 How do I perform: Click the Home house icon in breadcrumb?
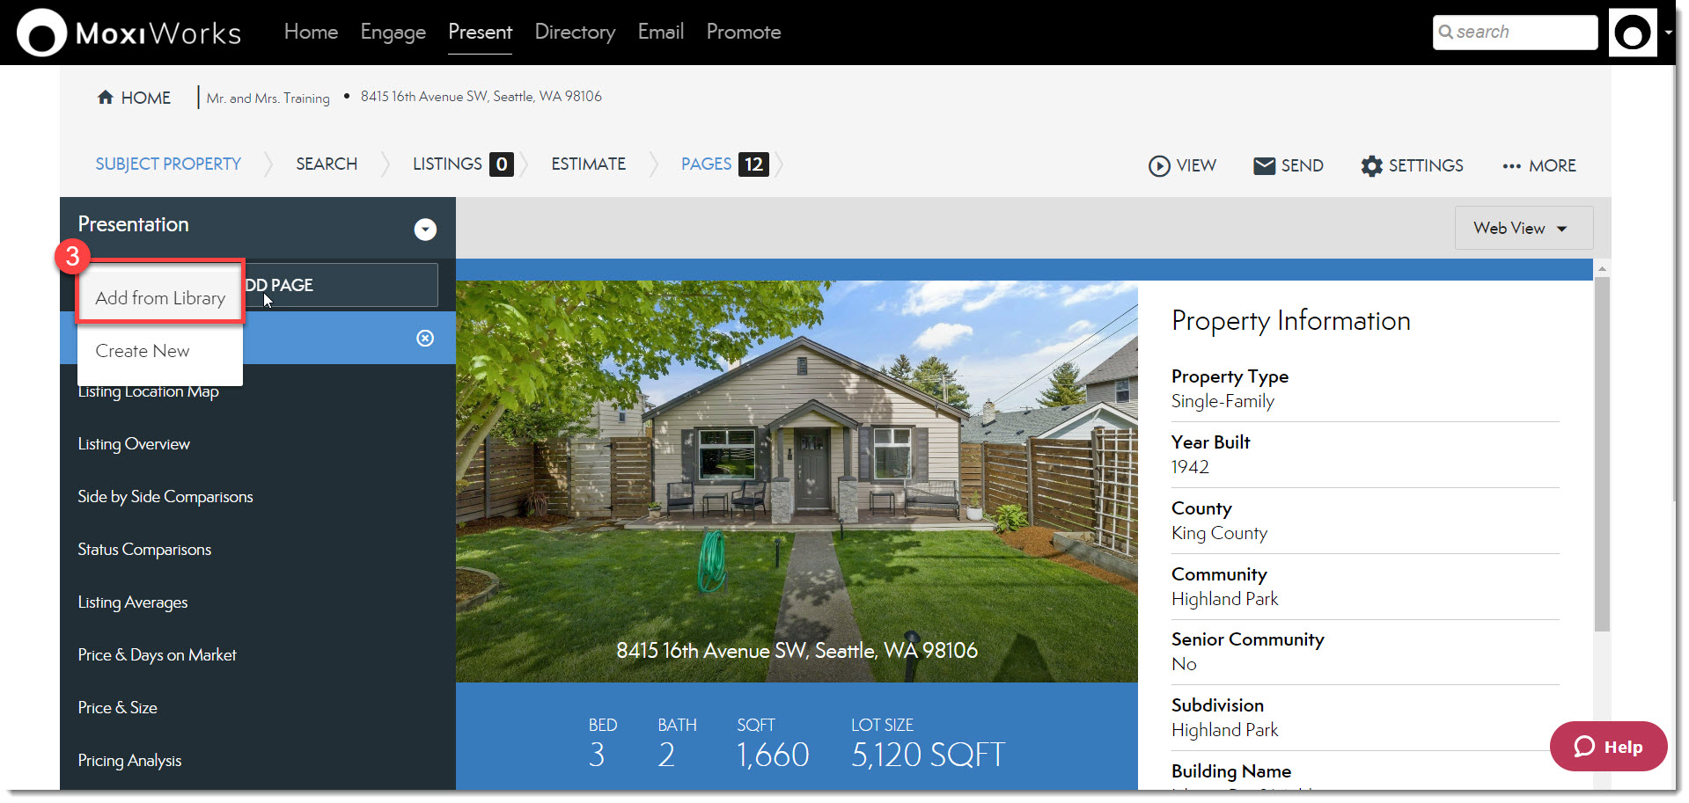[106, 98]
